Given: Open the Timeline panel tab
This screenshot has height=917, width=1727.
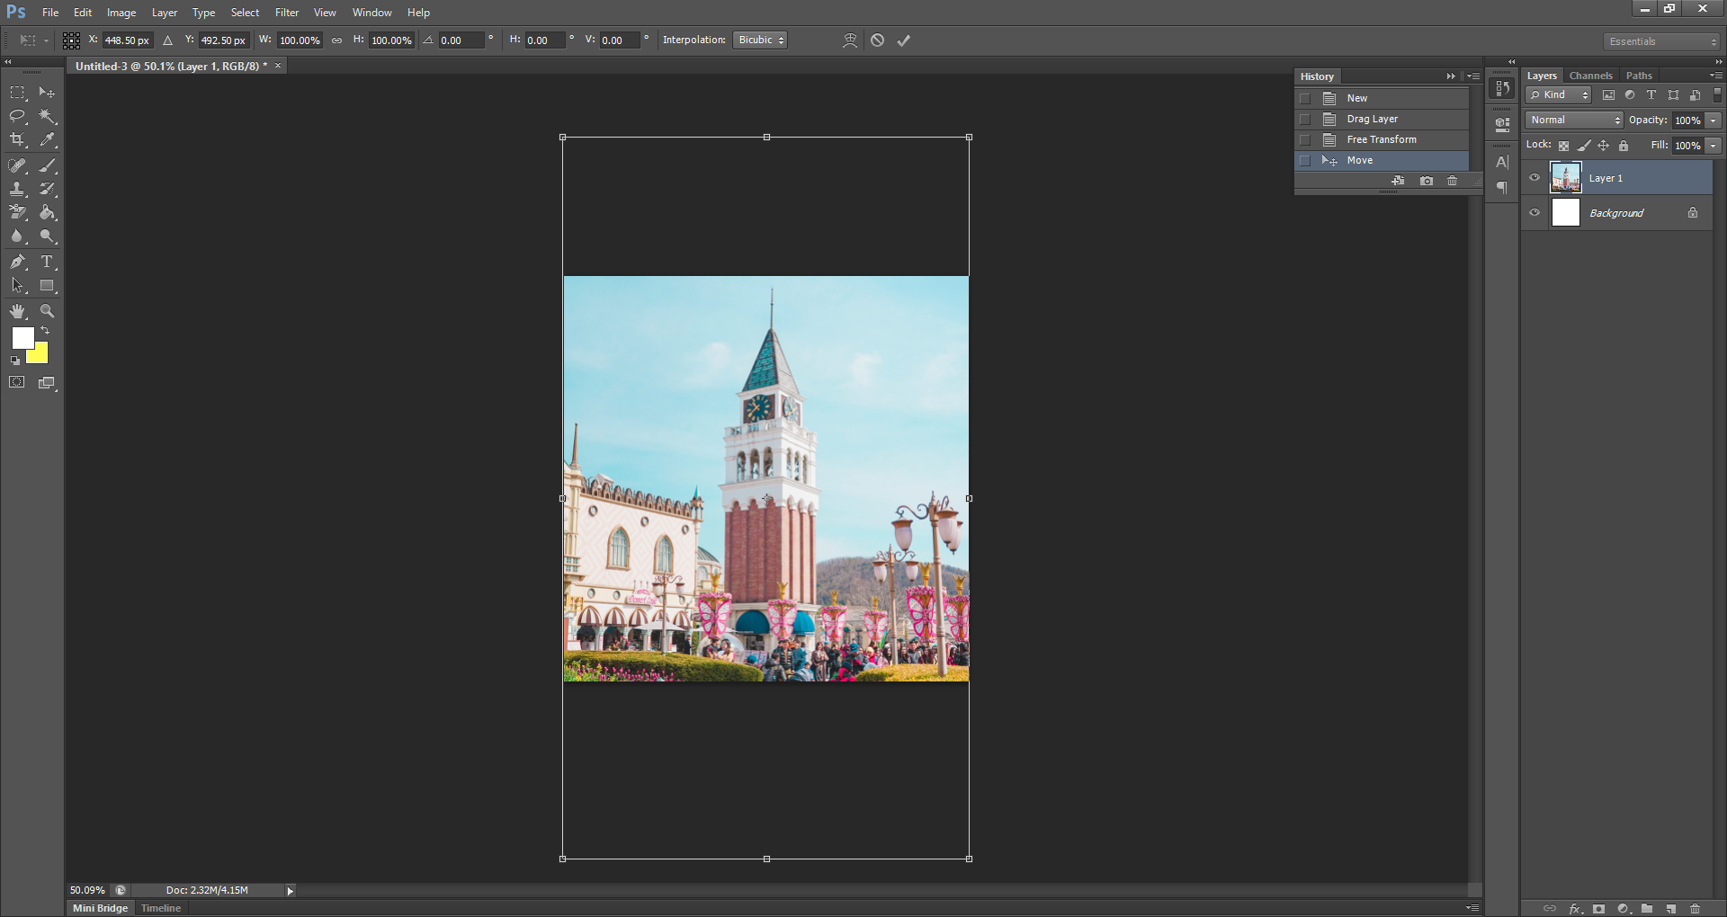Looking at the screenshot, I should point(161,908).
